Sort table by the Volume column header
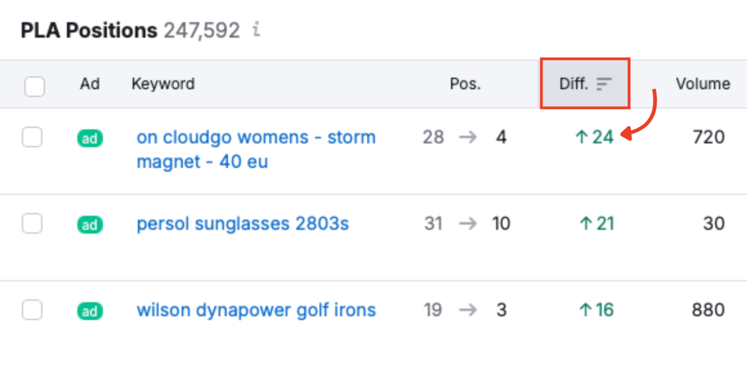The image size is (747, 366). (x=703, y=84)
